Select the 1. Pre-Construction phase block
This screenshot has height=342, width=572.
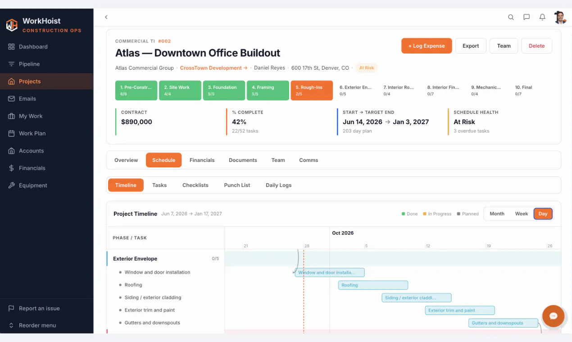[136, 90]
